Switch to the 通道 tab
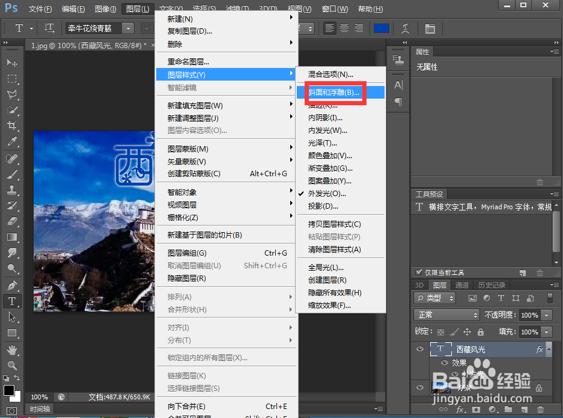This screenshot has height=418, width=563. (x=461, y=284)
